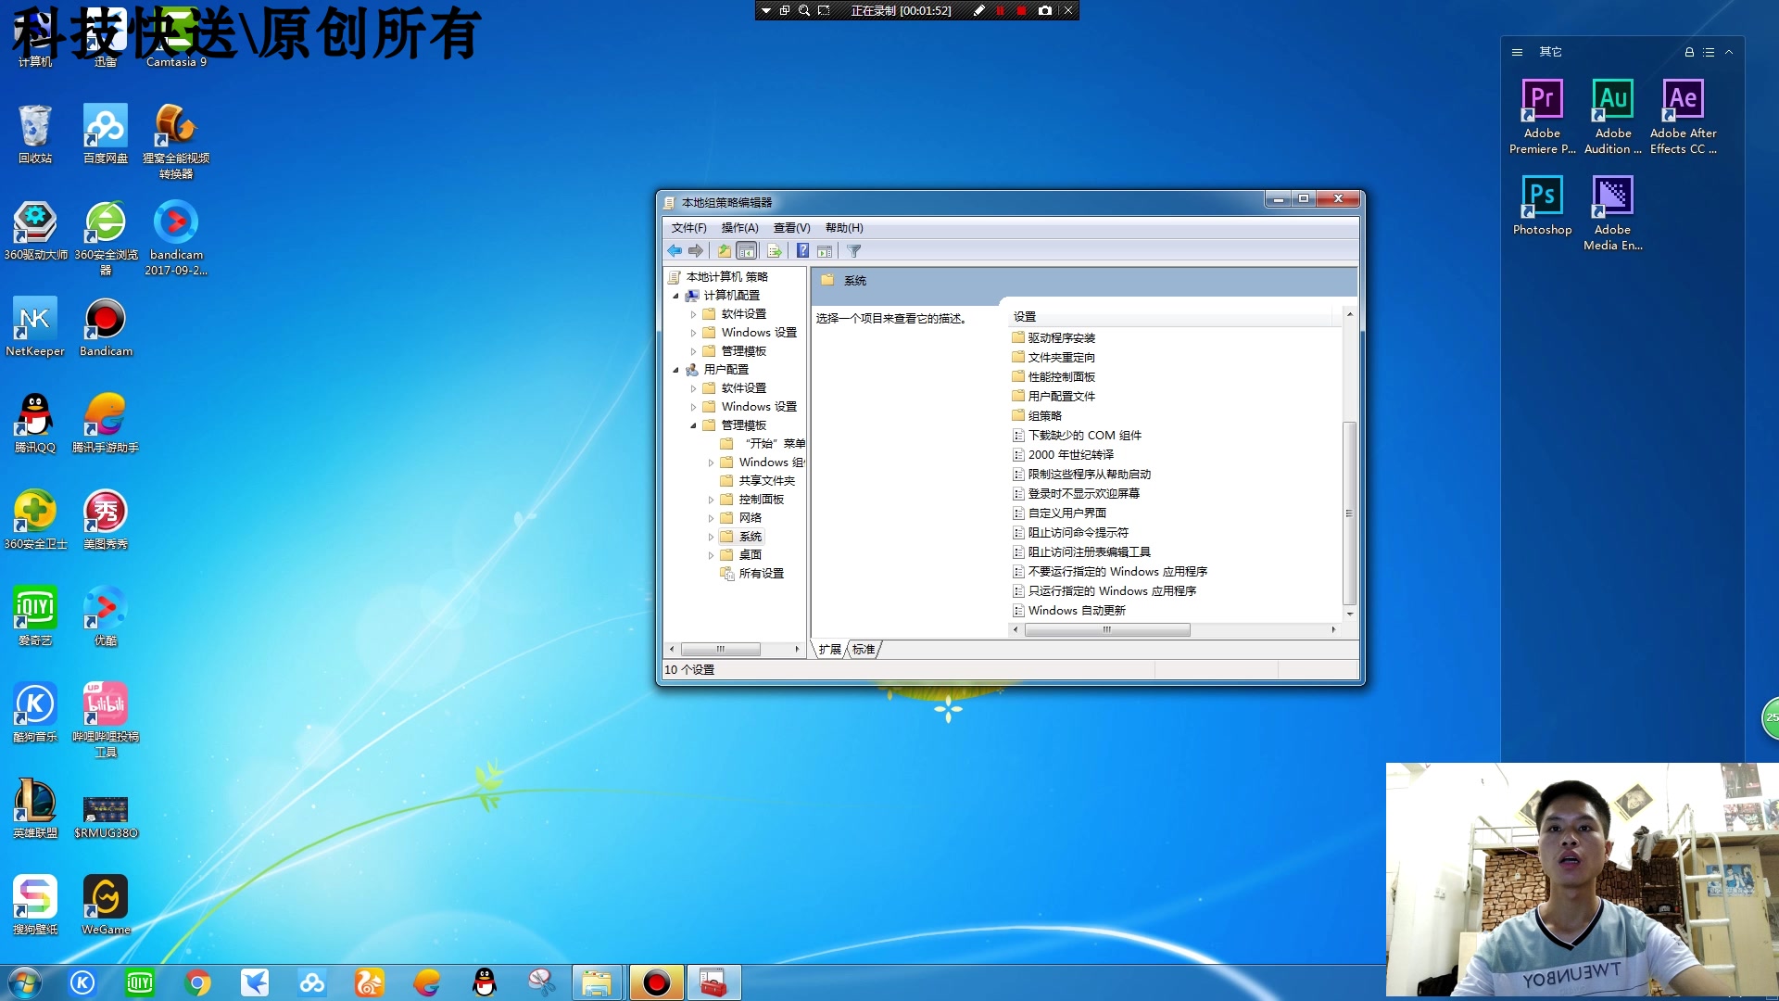Toggle the Show/Hide Console Tree toolbar button

tap(747, 251)
